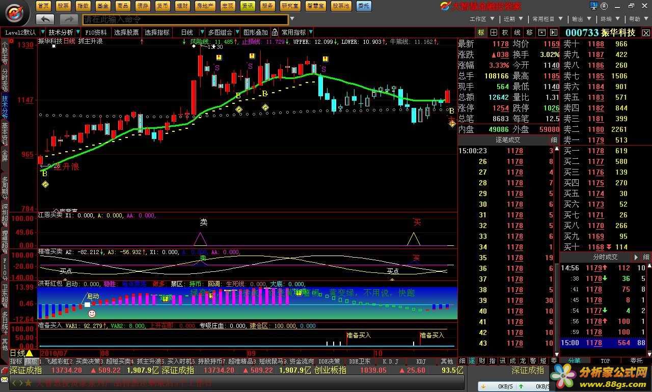Viewport: 652px width, 392px height.
Task: Open the 债券 bonds toolbar button
Action: click(x=143, y=6)
